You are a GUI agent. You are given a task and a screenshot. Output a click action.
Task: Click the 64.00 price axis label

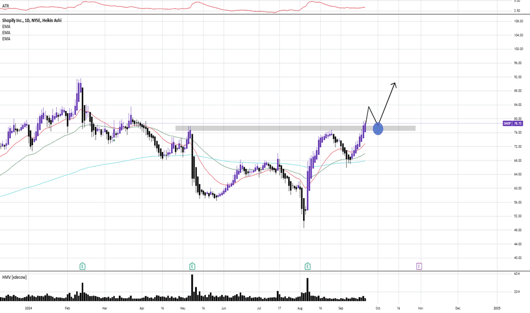[518, 174]
